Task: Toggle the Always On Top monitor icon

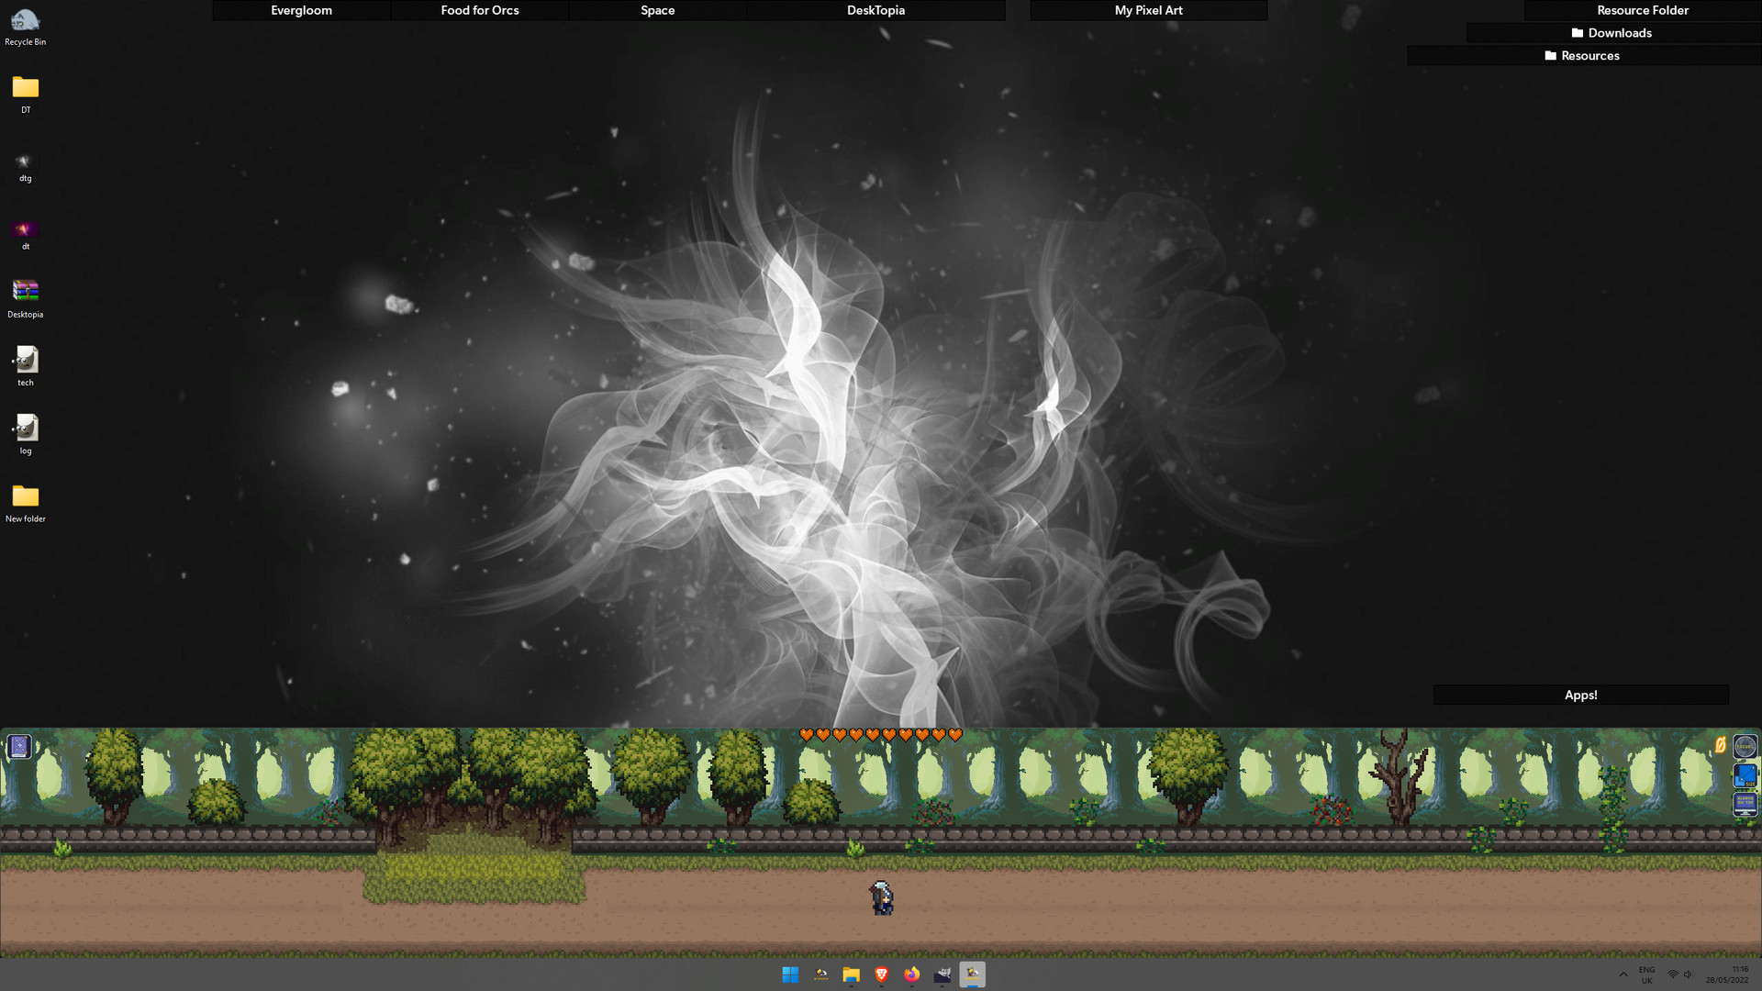Action: 1745,805
